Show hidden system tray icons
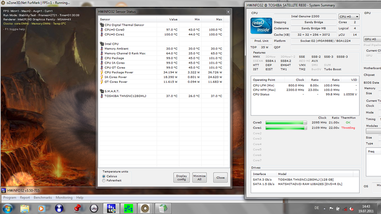Viewport: 381px width, 214px height. pos(324,209)
